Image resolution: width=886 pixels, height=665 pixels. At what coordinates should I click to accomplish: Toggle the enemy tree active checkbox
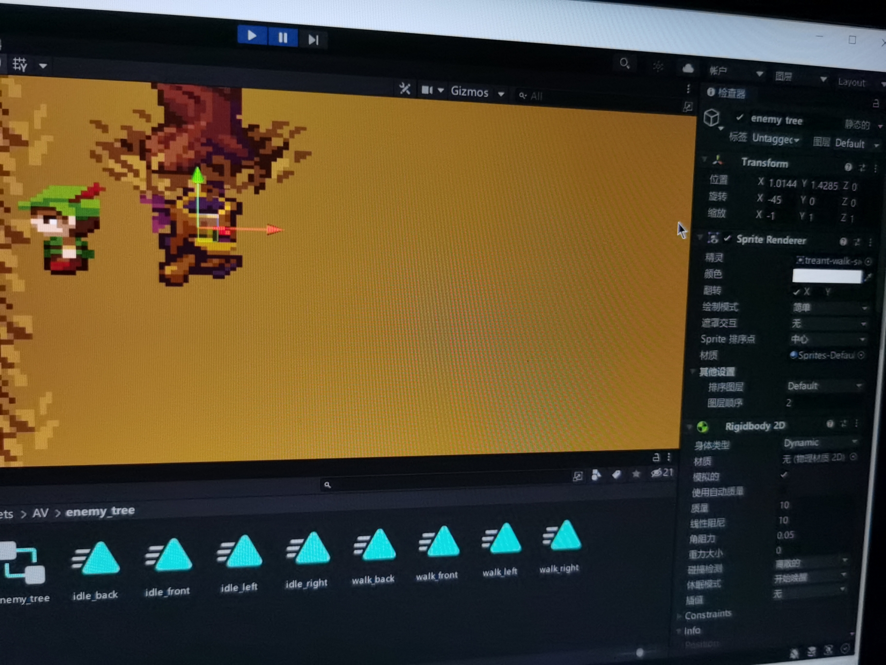[x=739, y=117]
